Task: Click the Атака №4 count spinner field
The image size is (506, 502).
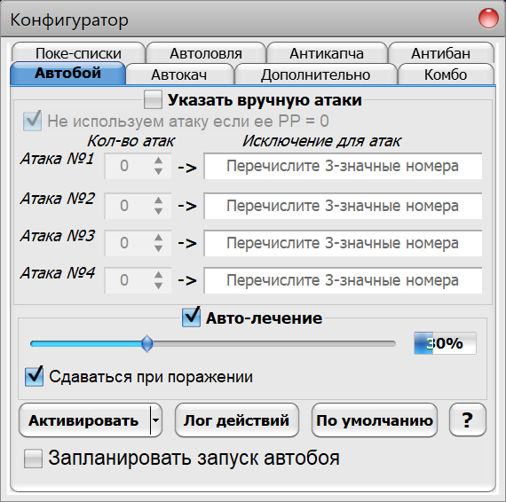Action: pos(138,280)
